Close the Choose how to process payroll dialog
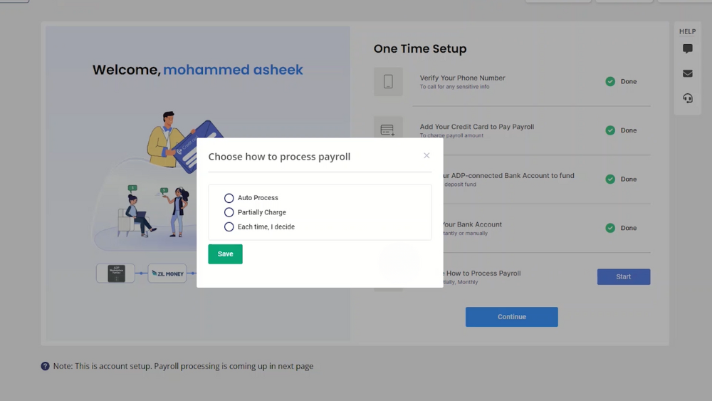The image size is (712, 401). coord(426,156)
